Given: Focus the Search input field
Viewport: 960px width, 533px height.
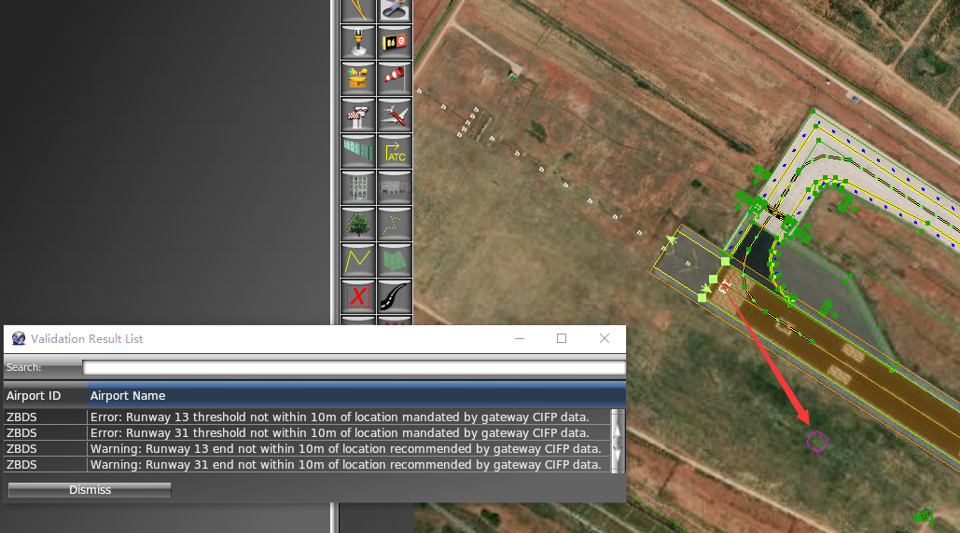Looking at the screenshot, I should click(x=353, y=368).
